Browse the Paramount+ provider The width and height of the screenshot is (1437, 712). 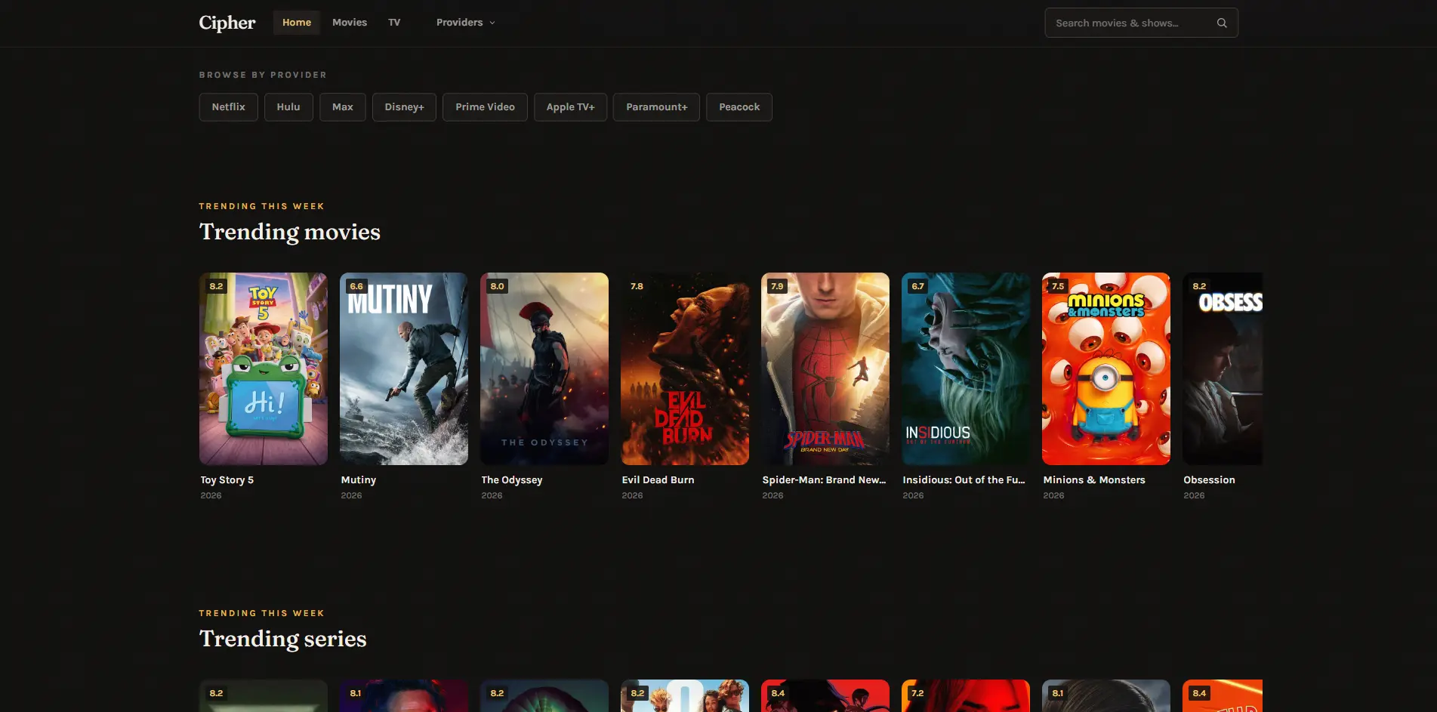coord(656,107)
